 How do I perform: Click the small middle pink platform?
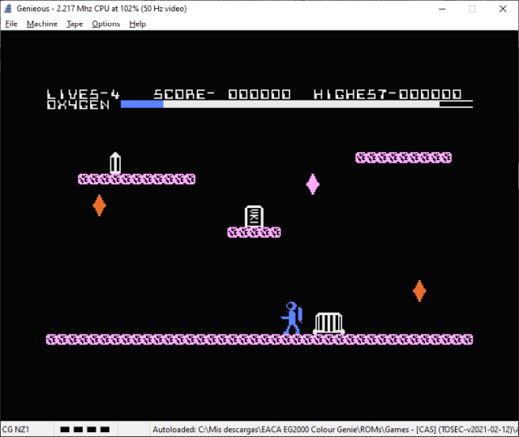[254, 232]
